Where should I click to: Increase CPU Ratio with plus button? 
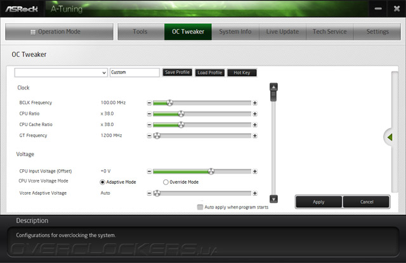[x=255, y=114]
